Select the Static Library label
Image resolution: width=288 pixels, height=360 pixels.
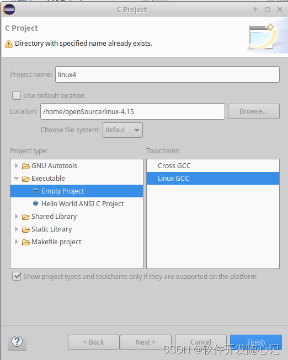(52, 229)
